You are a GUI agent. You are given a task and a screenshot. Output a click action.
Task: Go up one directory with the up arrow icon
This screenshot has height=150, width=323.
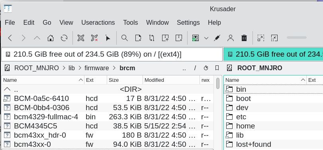point(37,38)
